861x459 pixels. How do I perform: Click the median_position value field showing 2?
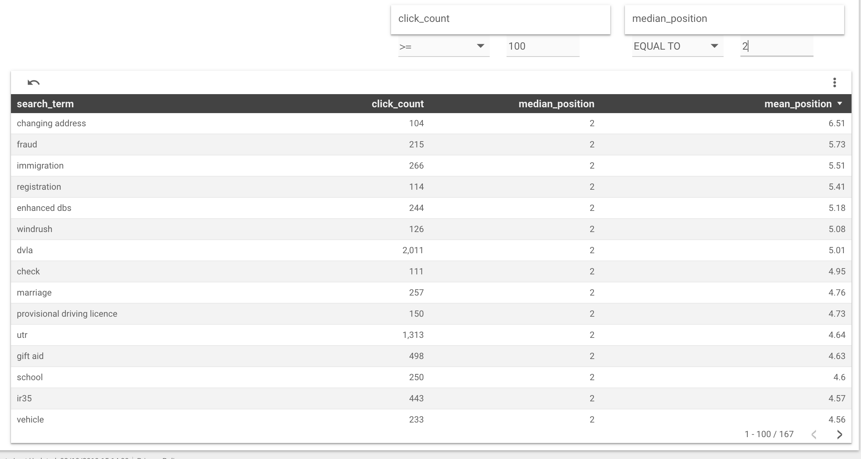click(x=776, y=46)
